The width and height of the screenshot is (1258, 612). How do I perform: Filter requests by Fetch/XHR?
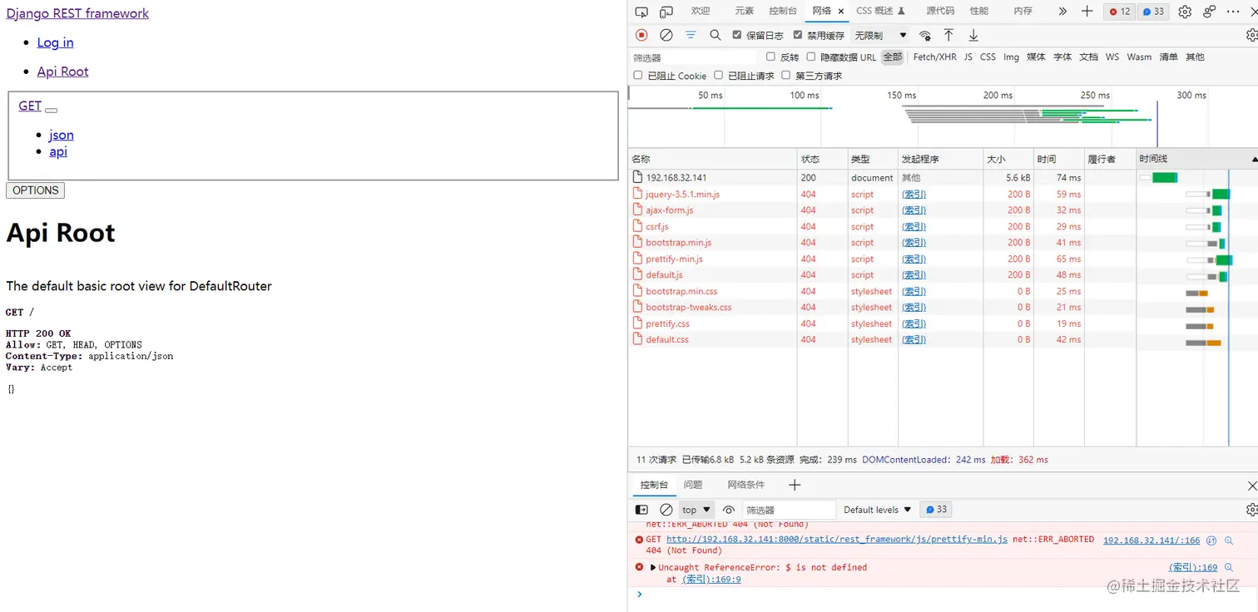935,57
